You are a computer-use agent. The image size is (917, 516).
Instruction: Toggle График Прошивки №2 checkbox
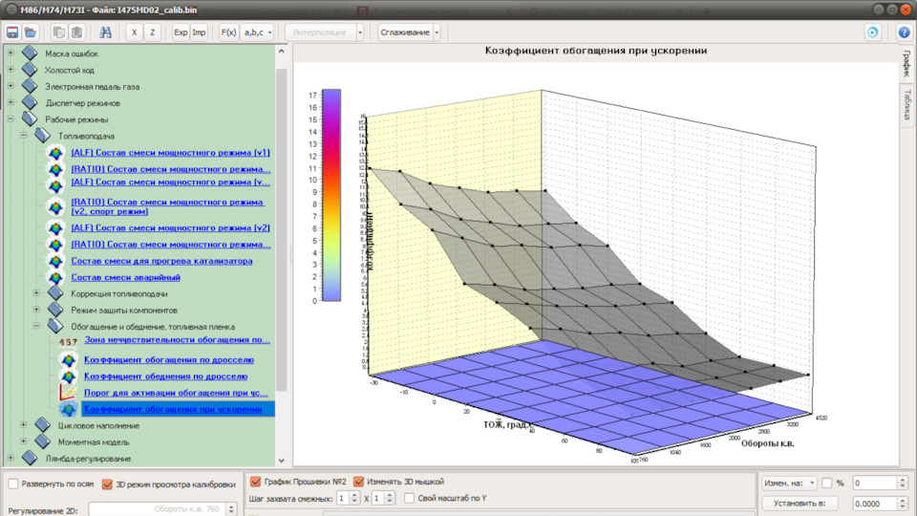pyautogui.click(x=256, y=482)
